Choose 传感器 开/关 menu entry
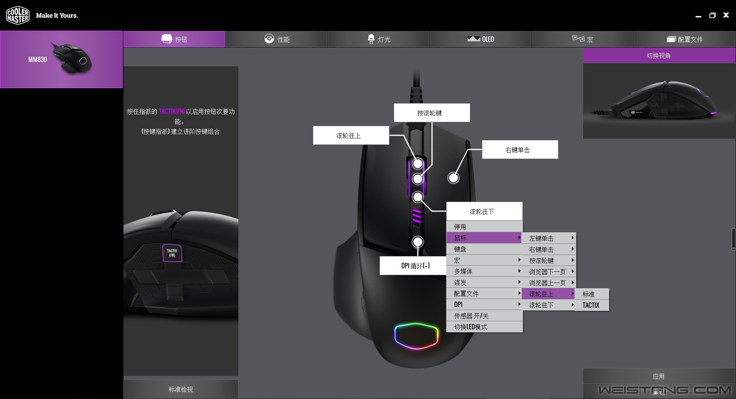The width and height of the screenshot is (736, 399). pyautogui.click(x=485, y=315)
